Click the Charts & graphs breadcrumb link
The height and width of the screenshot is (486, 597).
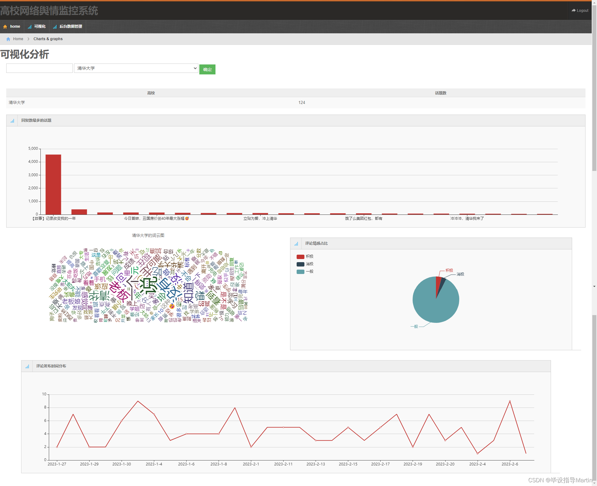48,39
